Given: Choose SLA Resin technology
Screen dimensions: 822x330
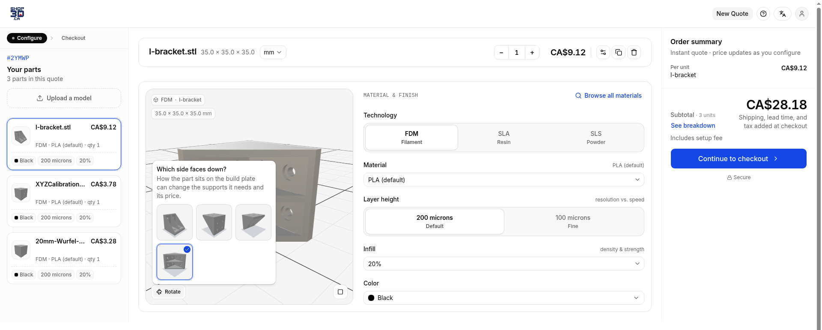Looking at the screenshot, I should 504,138.
